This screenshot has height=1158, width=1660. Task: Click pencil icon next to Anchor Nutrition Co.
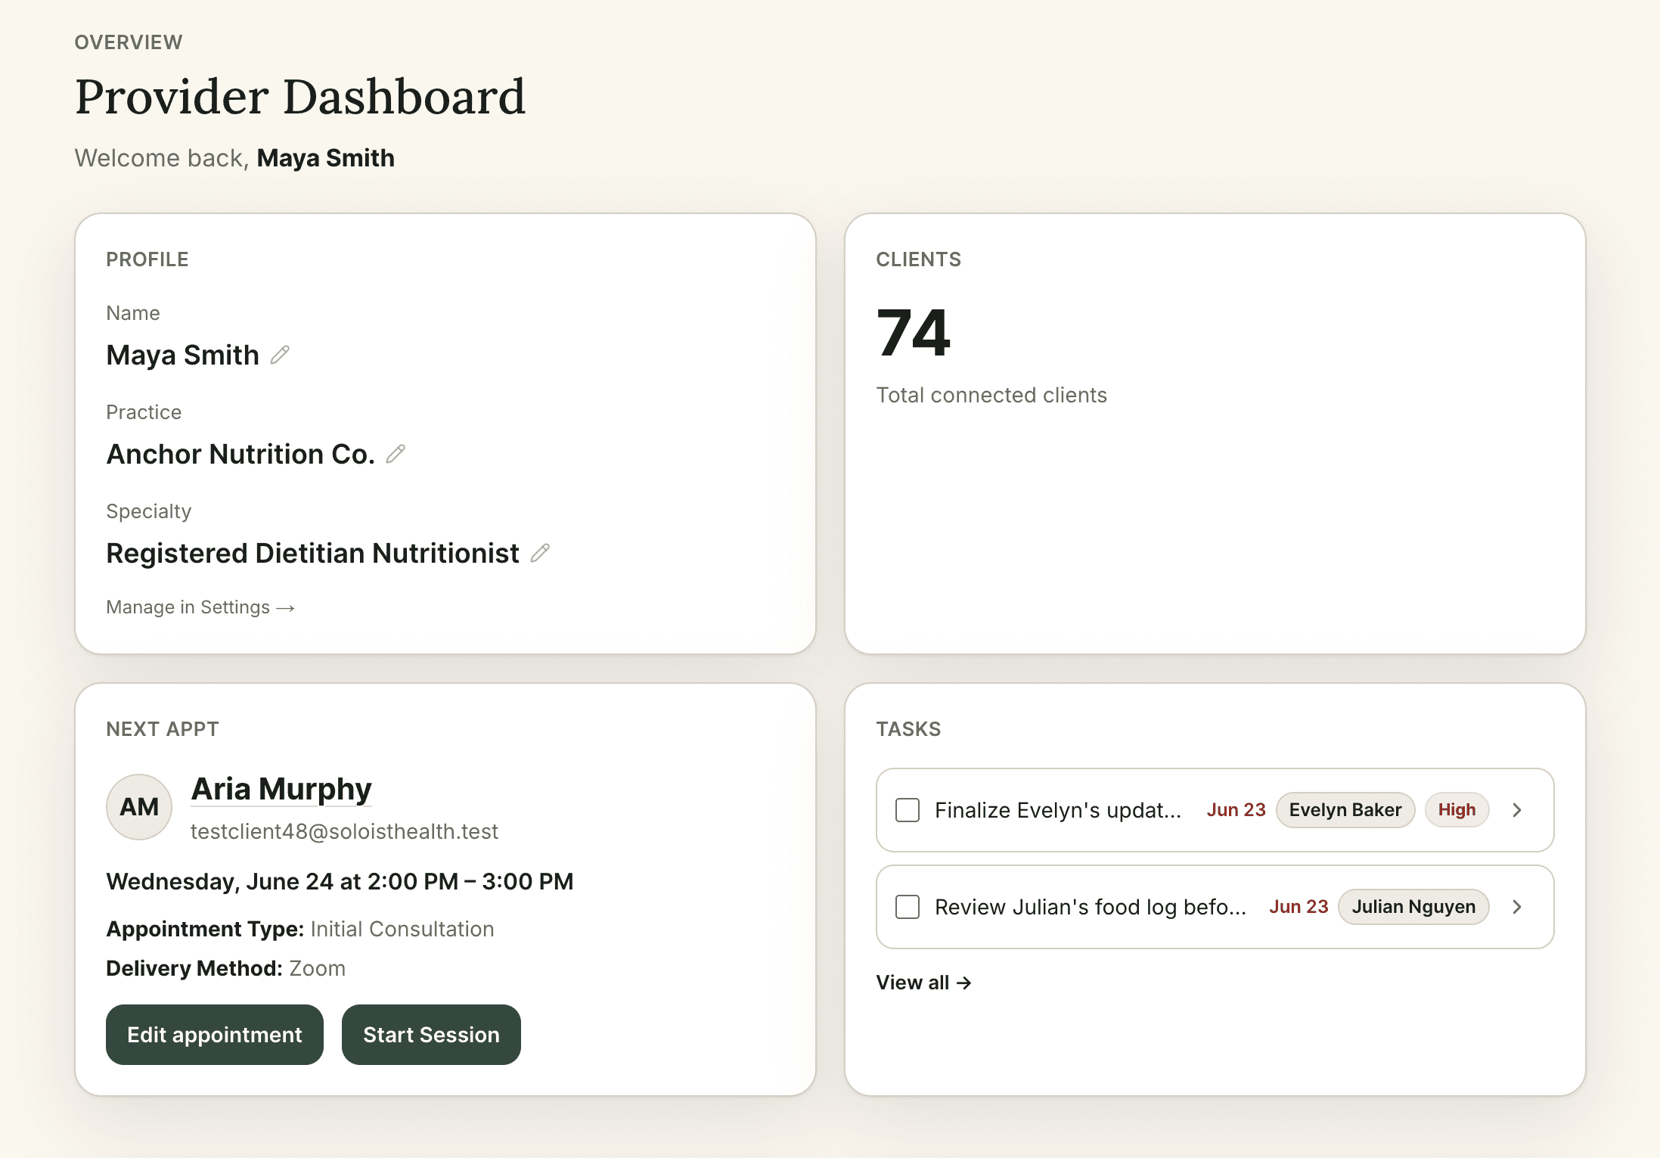click(x=396, y=454)
